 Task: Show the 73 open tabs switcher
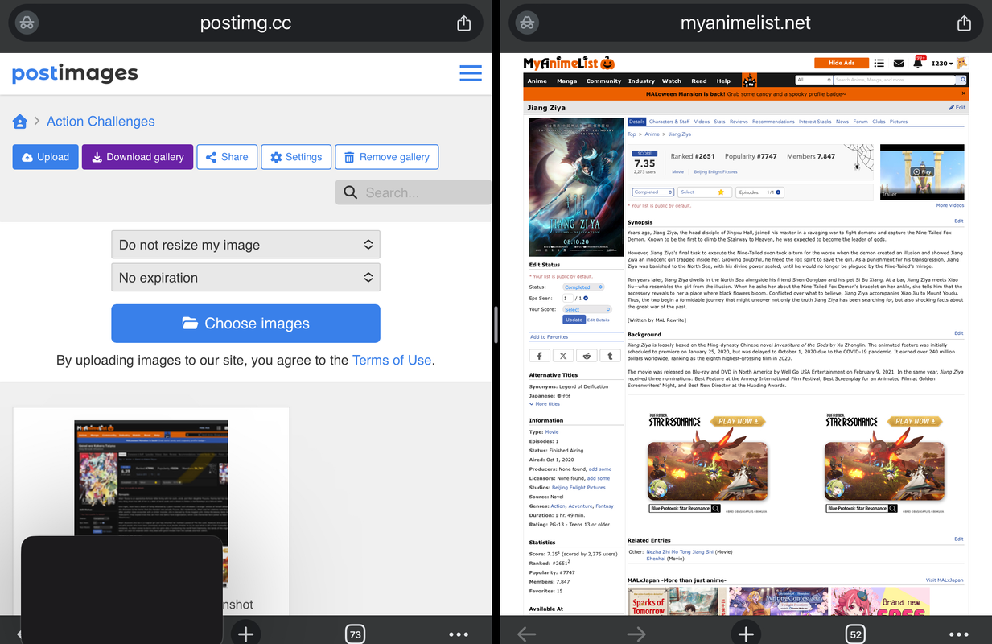pyautogui.click(x=355, y=634)
